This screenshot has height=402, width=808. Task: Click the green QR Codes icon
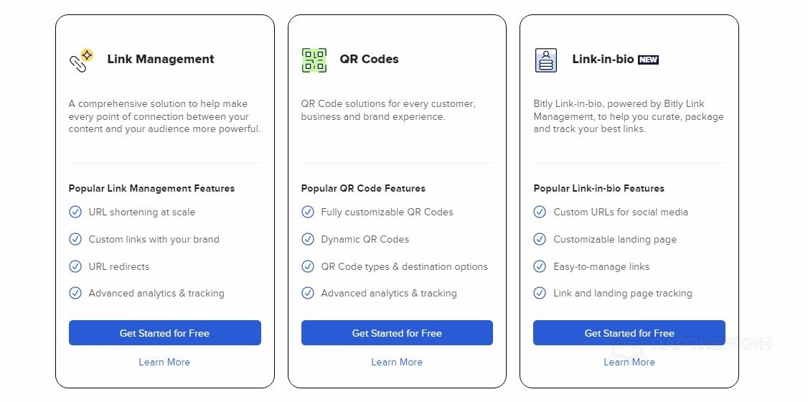pos(314,60)
